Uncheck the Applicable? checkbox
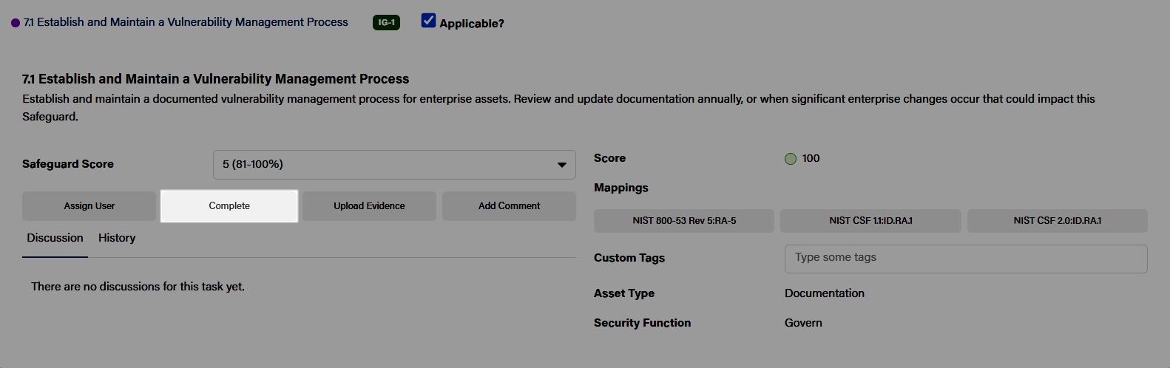This screenshot has width=1170, height=368. point(428,21)
